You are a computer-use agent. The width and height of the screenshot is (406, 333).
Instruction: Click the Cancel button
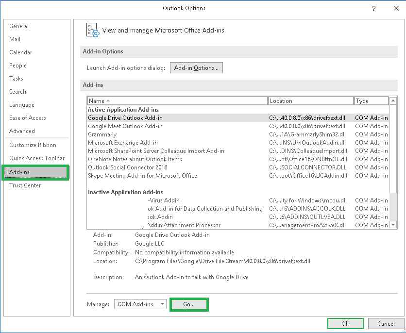386,324
